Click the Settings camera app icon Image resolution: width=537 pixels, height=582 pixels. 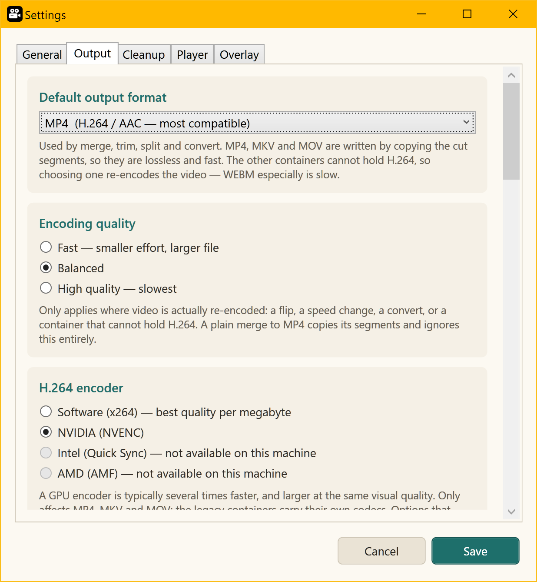(14, 14)
